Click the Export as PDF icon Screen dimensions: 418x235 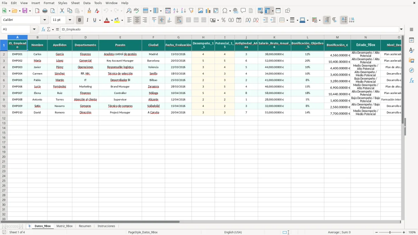click(37, 11)
